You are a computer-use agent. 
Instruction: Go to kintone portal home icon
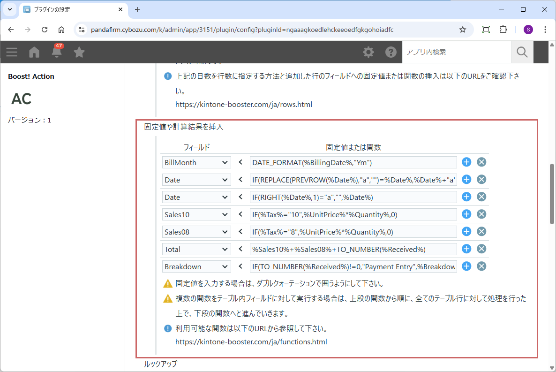point(34,52)
